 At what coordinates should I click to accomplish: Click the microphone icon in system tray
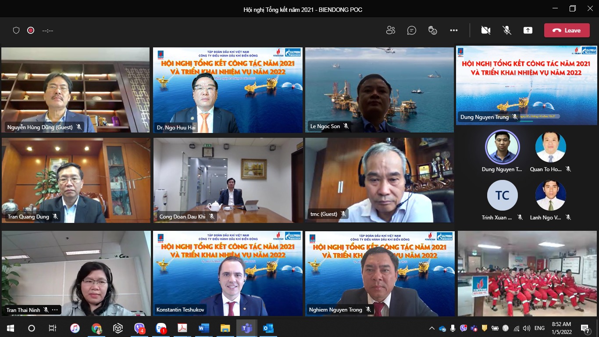(453, 328)
